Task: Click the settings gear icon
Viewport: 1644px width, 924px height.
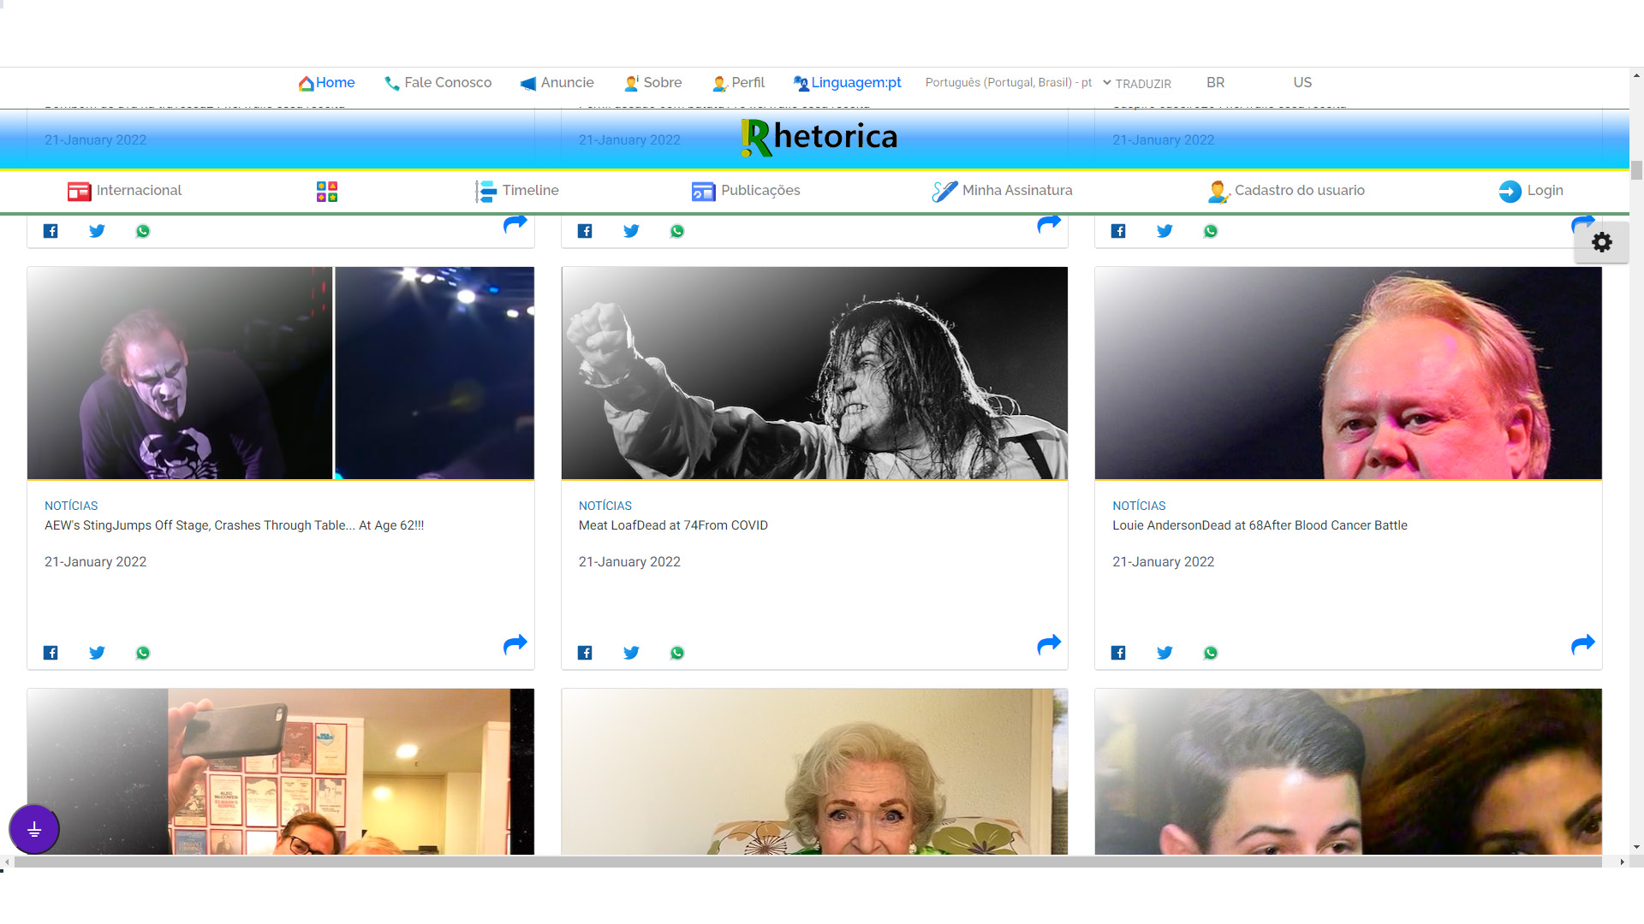Action: click(1601, 242)
